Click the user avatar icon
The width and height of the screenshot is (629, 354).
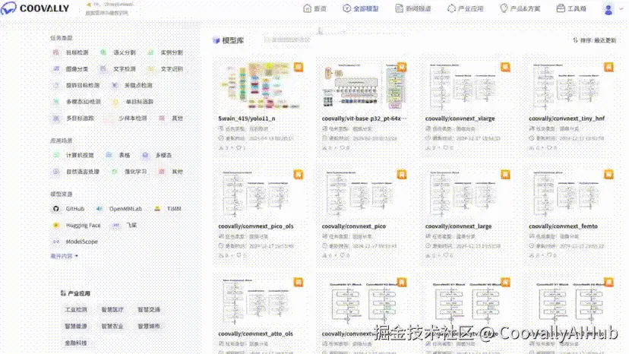click(x=608, y=9)
